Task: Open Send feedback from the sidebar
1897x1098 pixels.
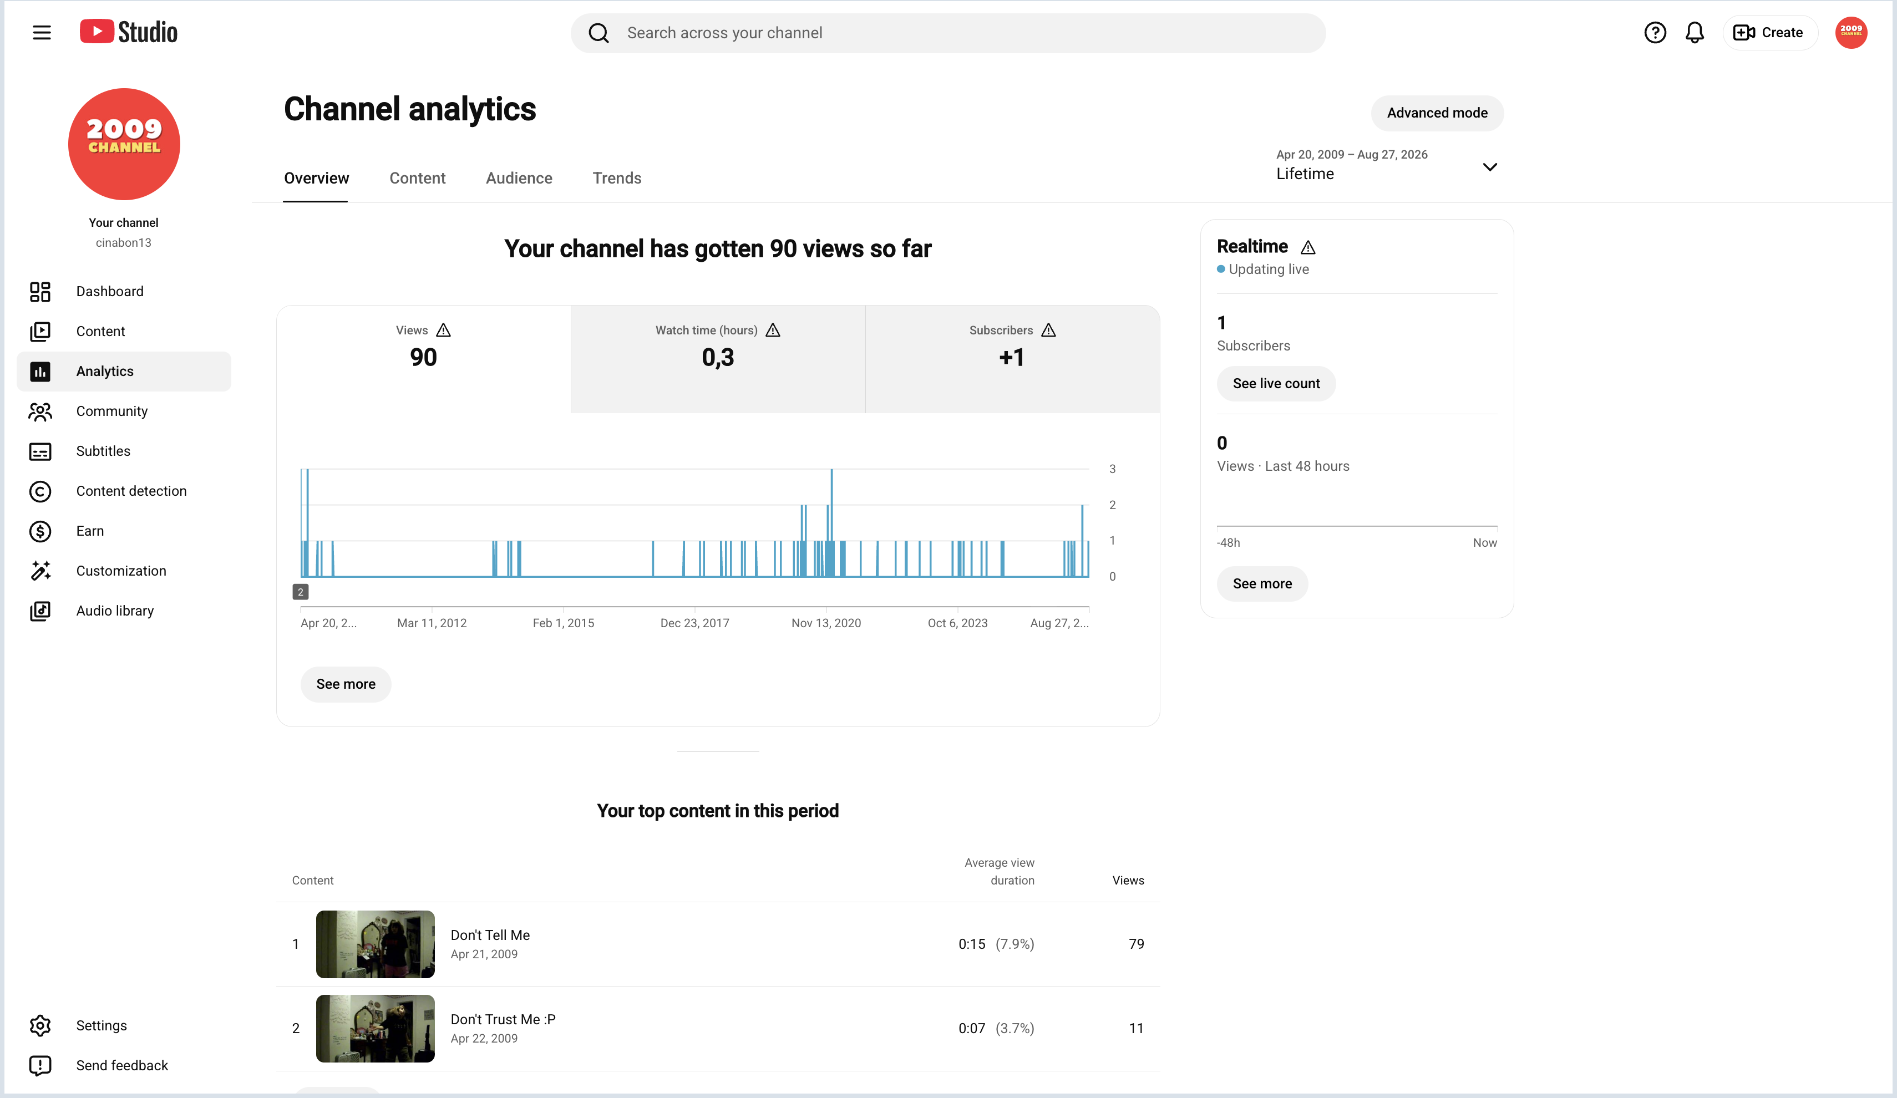Action: click(x=124, y=1065)
